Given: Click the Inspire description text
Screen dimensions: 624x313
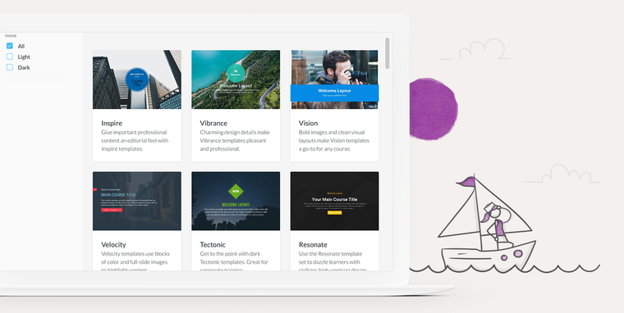Looking at the screenshot, I should coord(135,141).
